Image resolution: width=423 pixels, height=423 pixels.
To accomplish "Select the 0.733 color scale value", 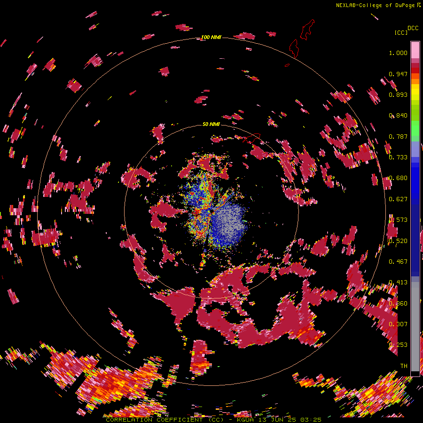I will pyautogui.click(x=398, y=157).
